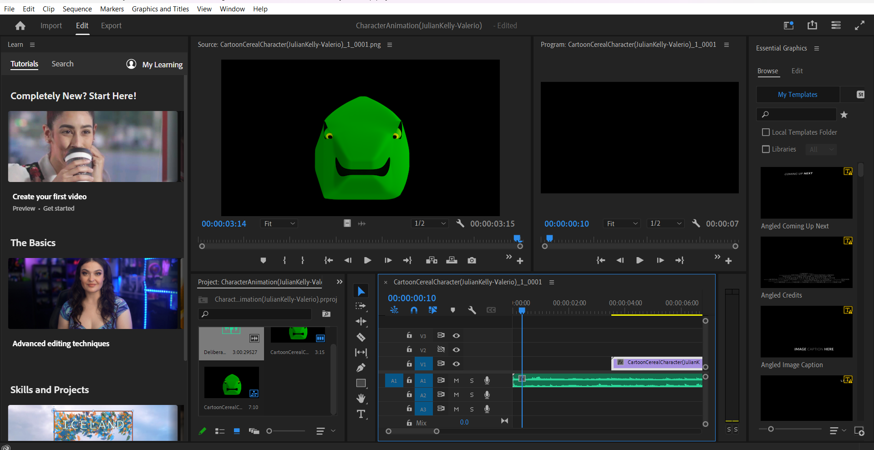
Task: Solo audio track A2
Action: [x=472, y=395]
